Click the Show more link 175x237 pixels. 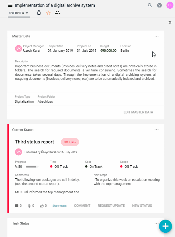click(x=59, y=206)
